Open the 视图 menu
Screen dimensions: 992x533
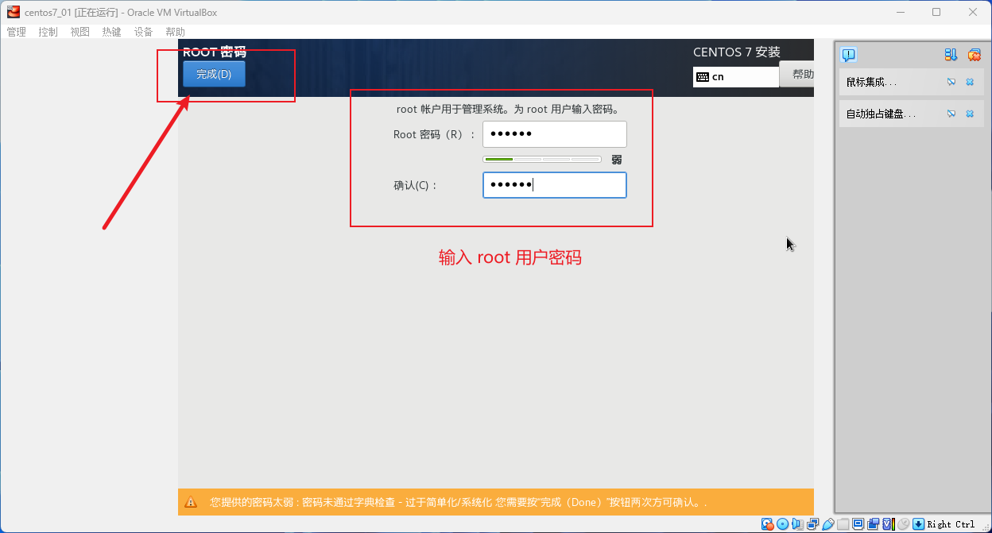pos(80,32)
